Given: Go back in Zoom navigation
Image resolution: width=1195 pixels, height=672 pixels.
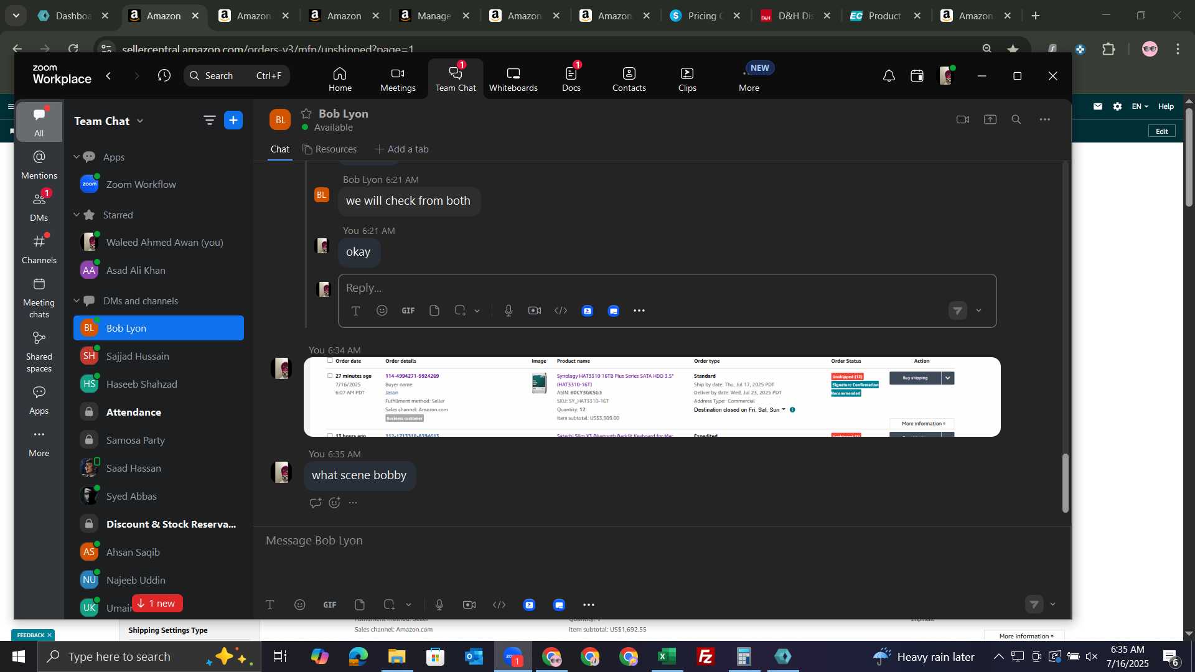Looking at the screenshot, I should pyautogui.click(x=109, y=75).
